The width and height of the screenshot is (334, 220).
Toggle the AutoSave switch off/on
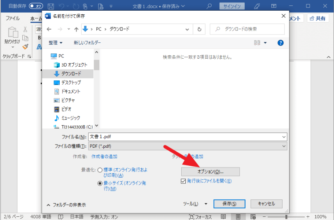[x=36, y=6]
